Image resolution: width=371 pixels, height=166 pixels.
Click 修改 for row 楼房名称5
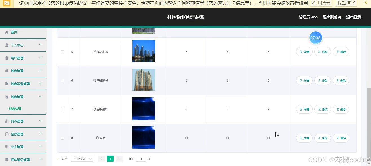click(x=323, y=52)
